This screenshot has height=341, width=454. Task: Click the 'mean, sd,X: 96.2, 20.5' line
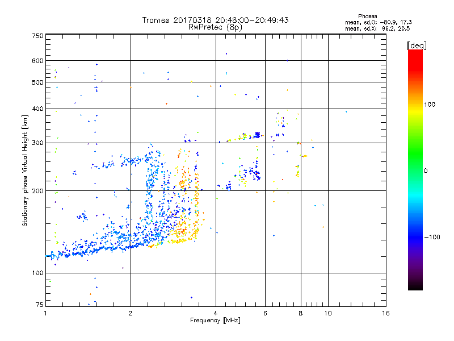click(377, 28)
